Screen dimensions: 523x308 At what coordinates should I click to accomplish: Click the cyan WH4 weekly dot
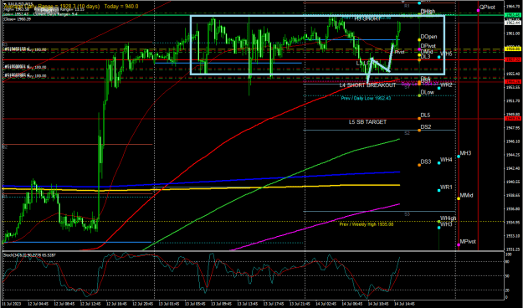tap(439, 163)
